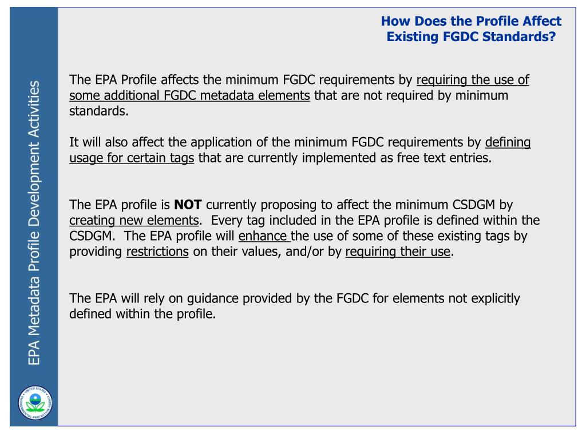Click the underlined word "defining"
This screenshot has width=586, height=439.
point(508,142)
